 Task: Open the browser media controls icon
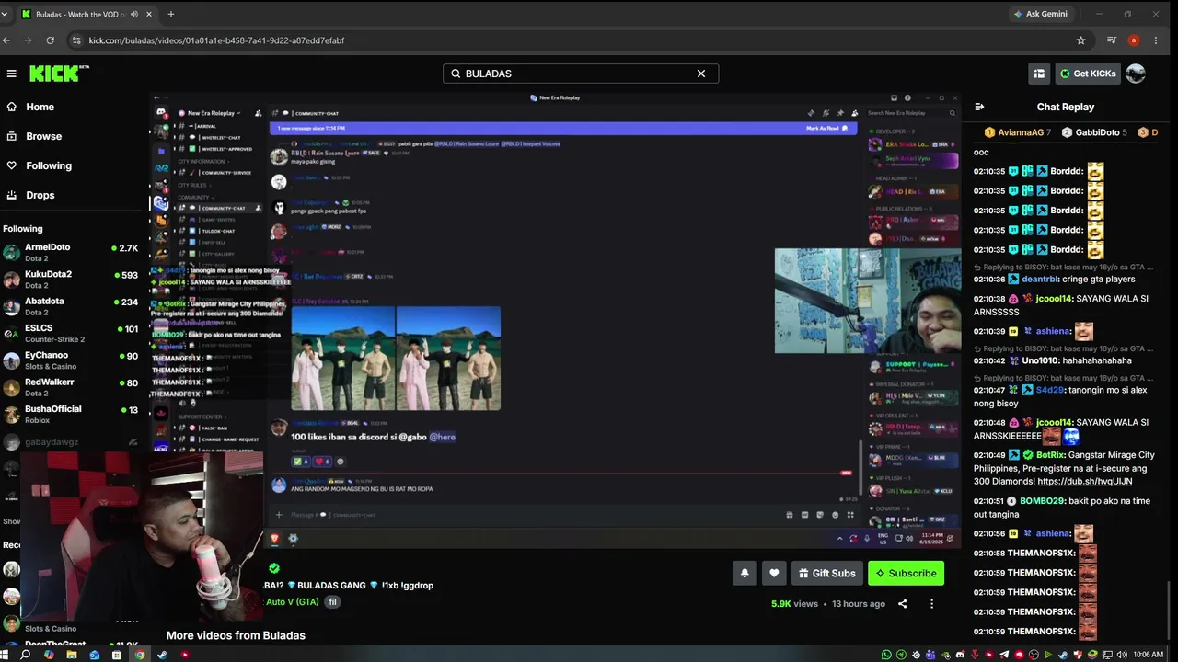click(x=1112, y=40)
